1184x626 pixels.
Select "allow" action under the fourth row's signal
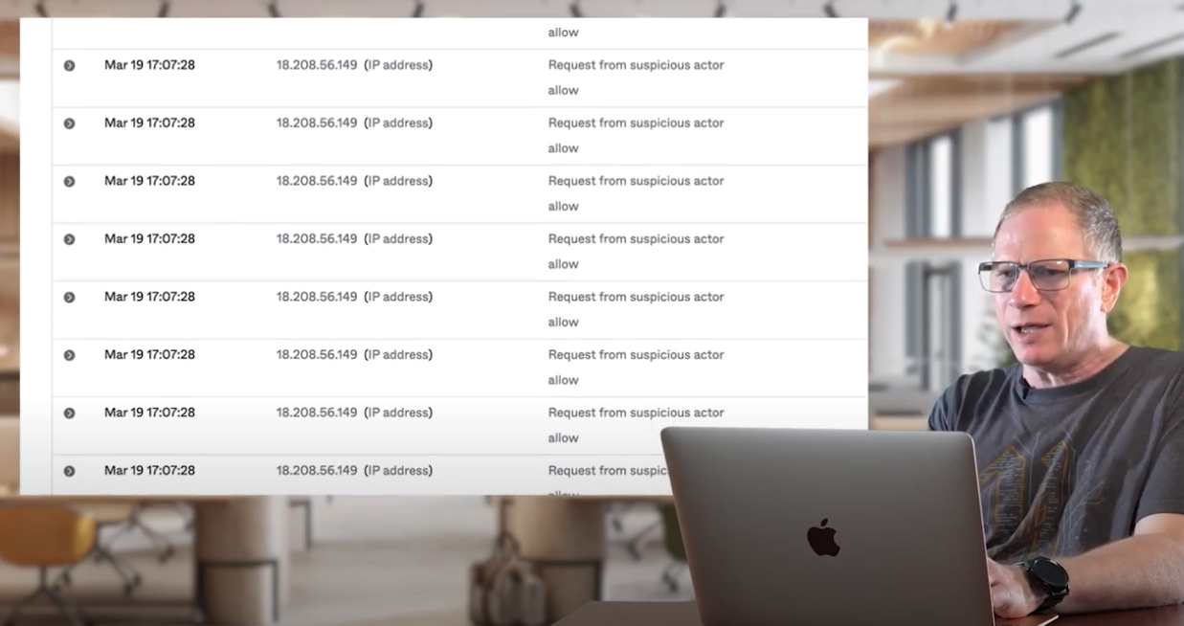(563, 264)
